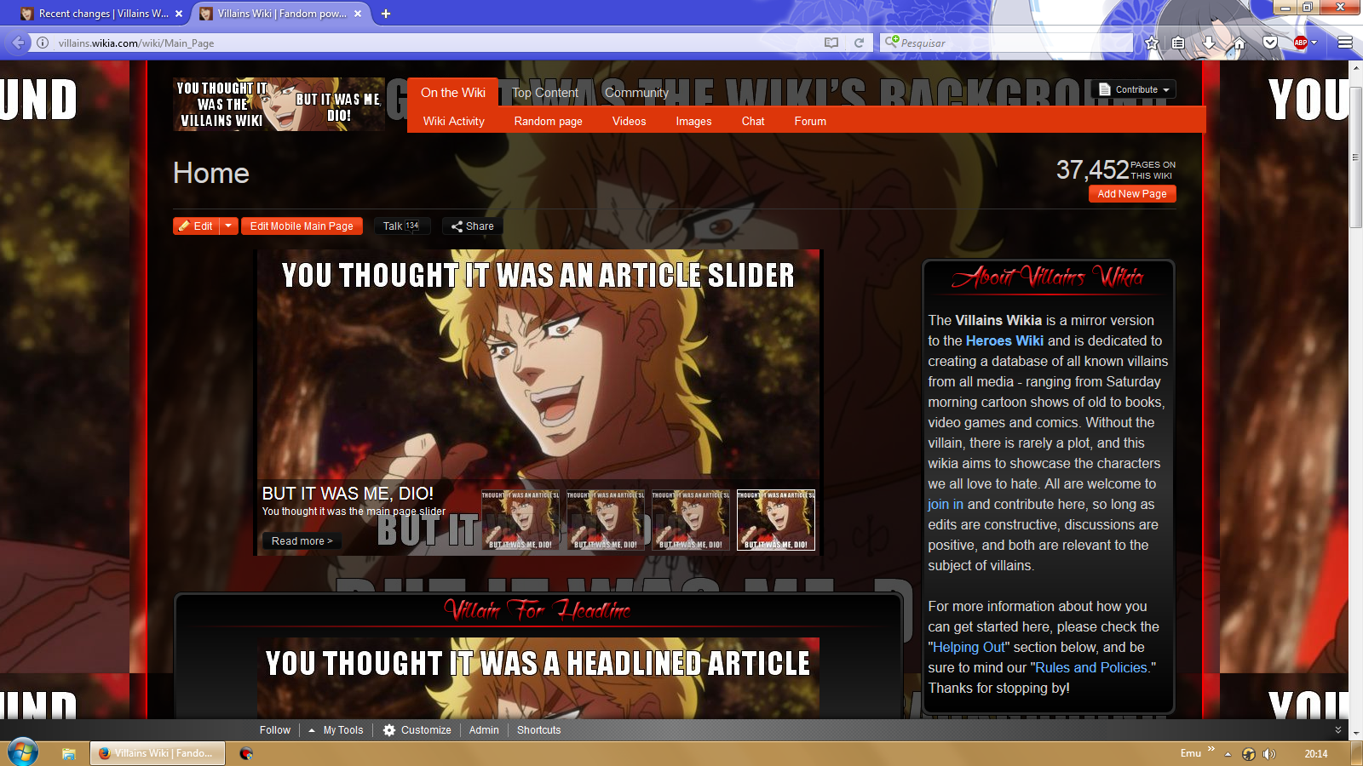
Task: Select the third slider thumbnail
Action: click(691, 520)
